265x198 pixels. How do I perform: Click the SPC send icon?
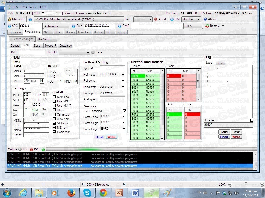tap(9, 26)
